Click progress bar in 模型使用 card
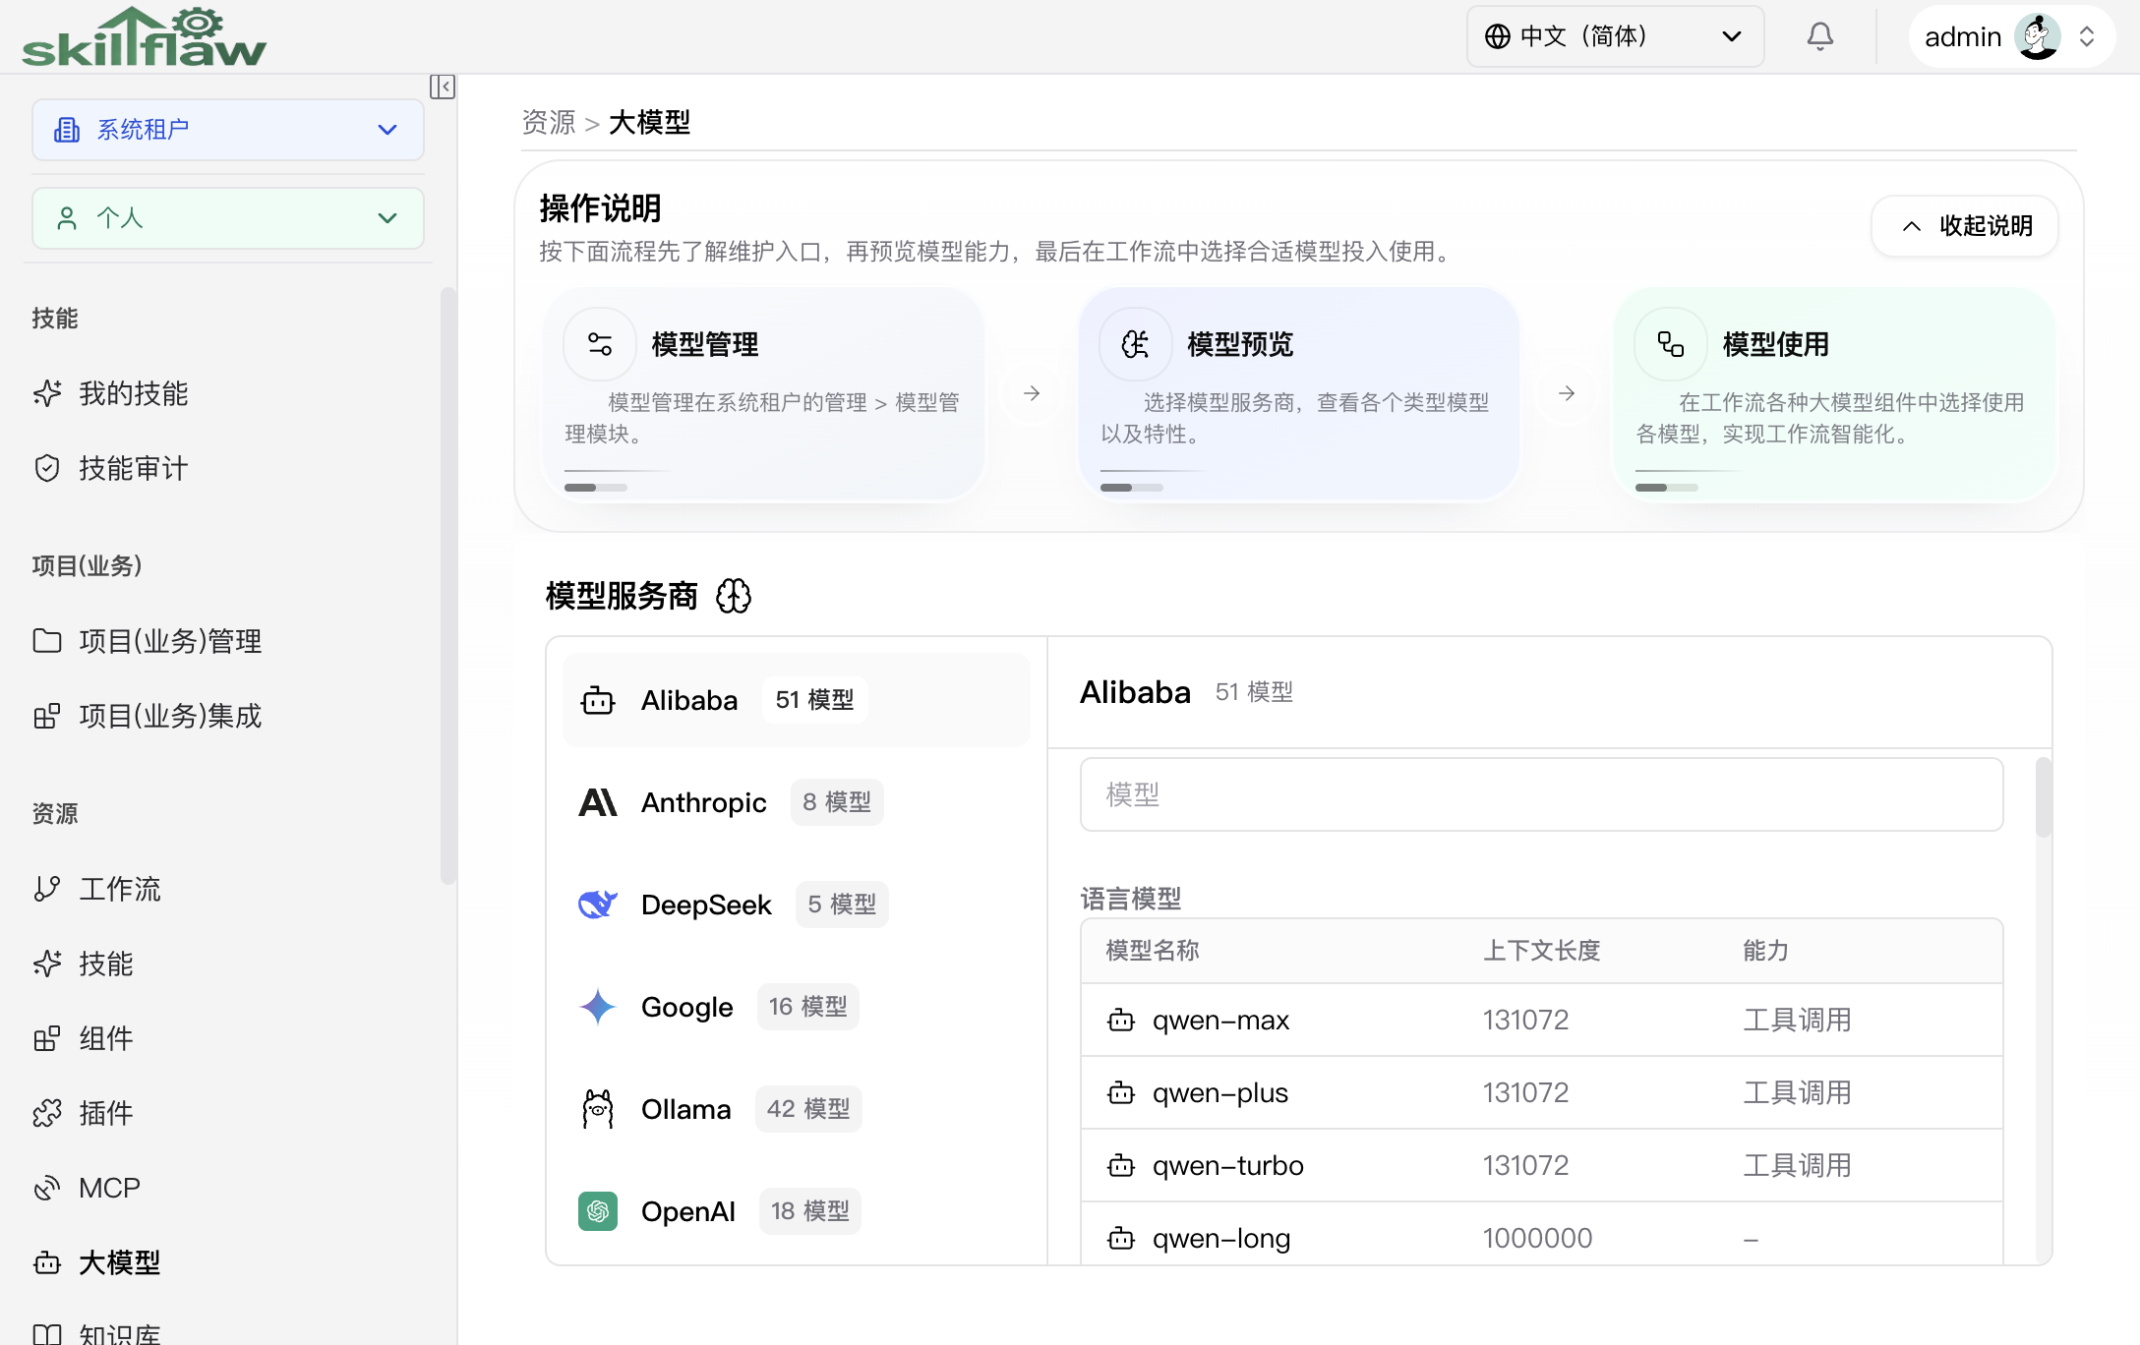The image size is (2140, 1345). 1667,488
